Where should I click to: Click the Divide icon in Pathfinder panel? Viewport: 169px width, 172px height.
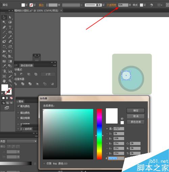(x=16, y=84)
